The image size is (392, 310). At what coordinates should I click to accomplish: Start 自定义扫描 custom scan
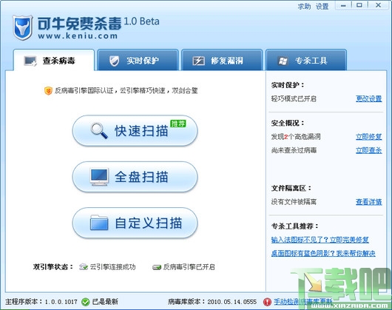[x=135, y=223]
